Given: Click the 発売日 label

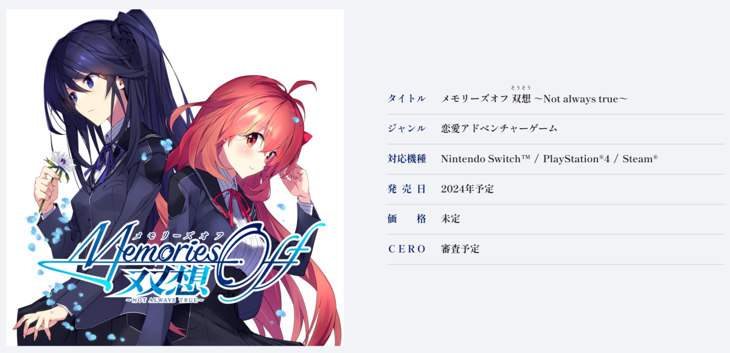Looking at the screenshot, I should (406, 189).
